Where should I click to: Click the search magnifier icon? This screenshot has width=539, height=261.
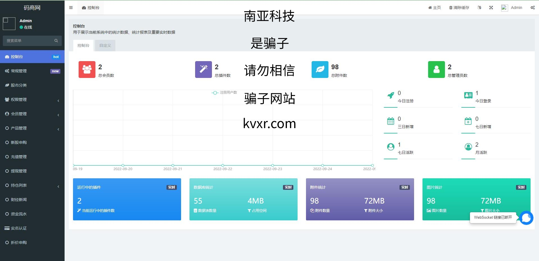(56, 41)
